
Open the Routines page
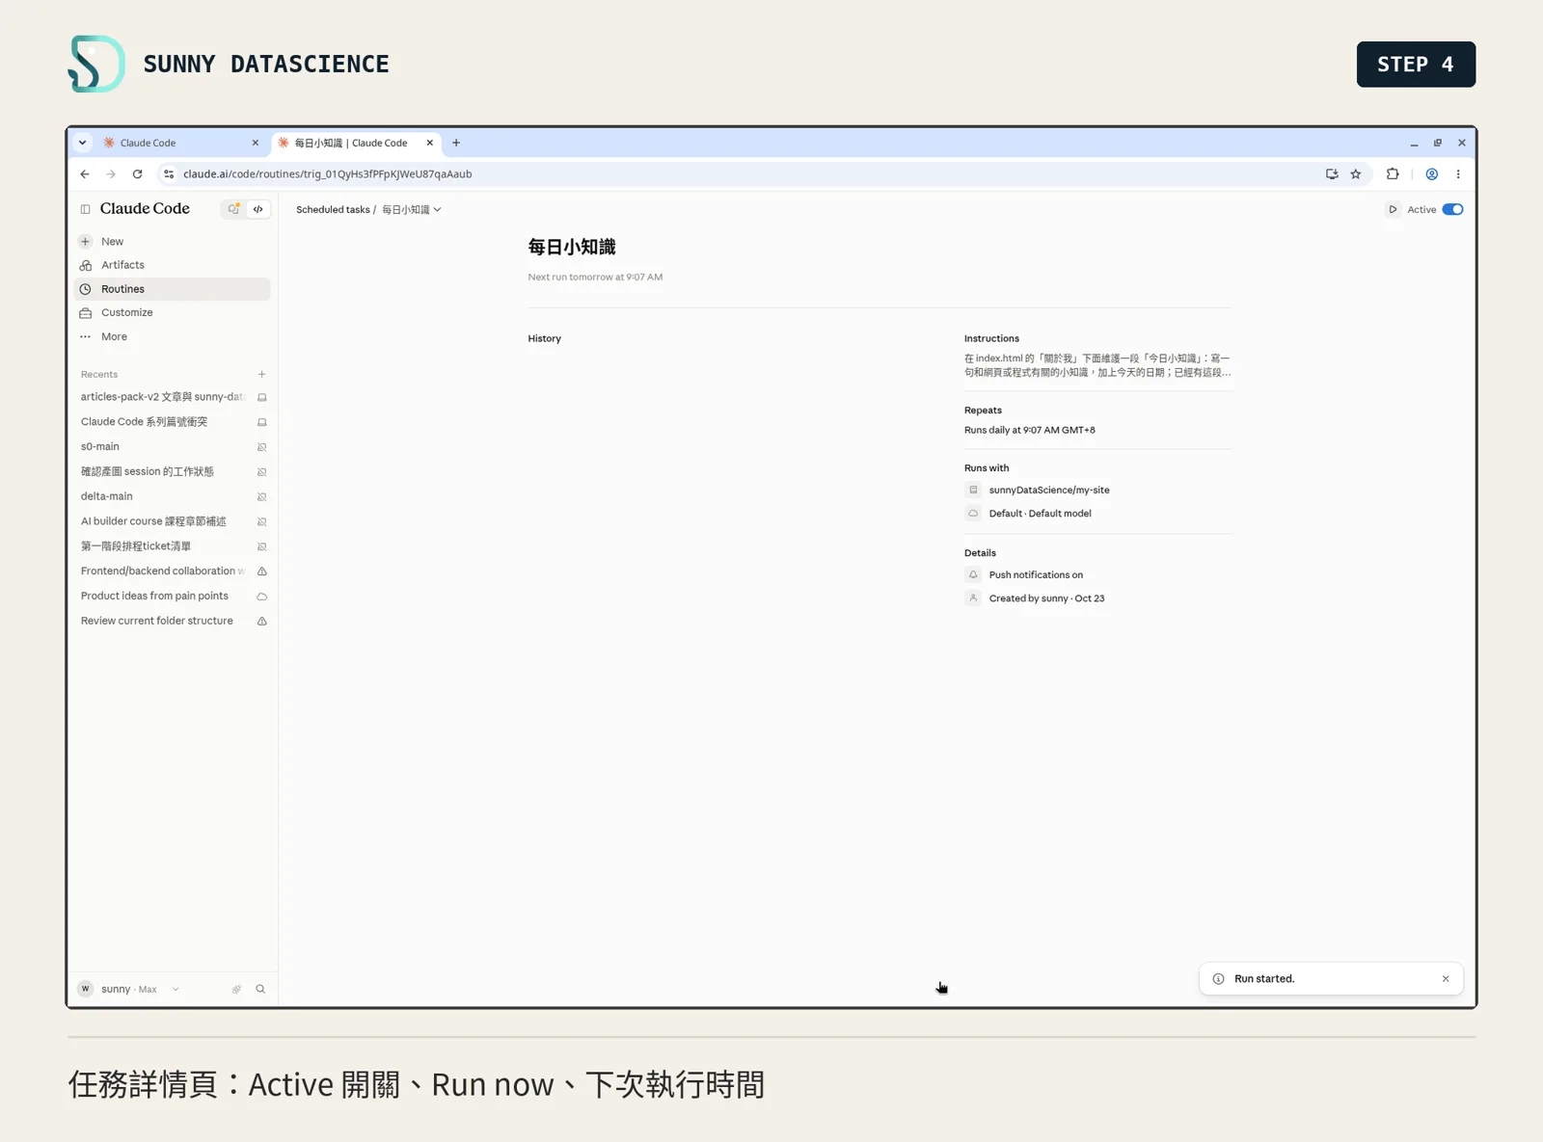(173, 289)
